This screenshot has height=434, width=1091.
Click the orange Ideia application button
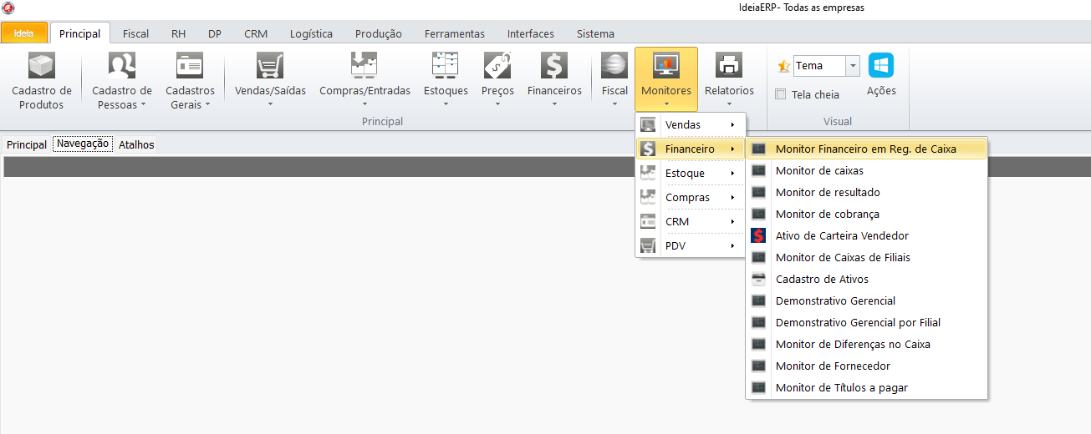tap(24, 34)
